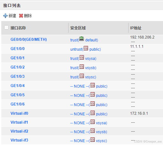This screenshot has height=145, width=163.
Task: Click the default text in GE0/0/0 row
Action: pos(91,40)
